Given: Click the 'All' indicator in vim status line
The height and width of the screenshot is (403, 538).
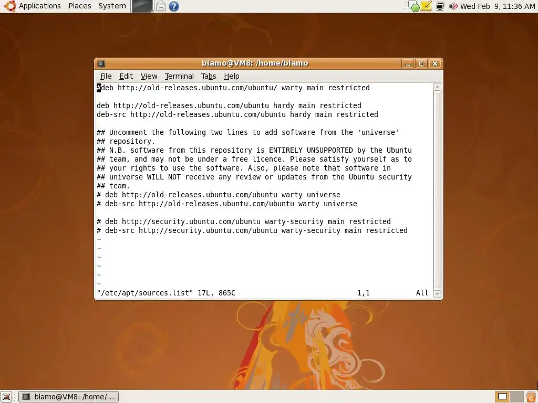Looking at the screenshot, I should pyautogui.click(x=422, y=293).
